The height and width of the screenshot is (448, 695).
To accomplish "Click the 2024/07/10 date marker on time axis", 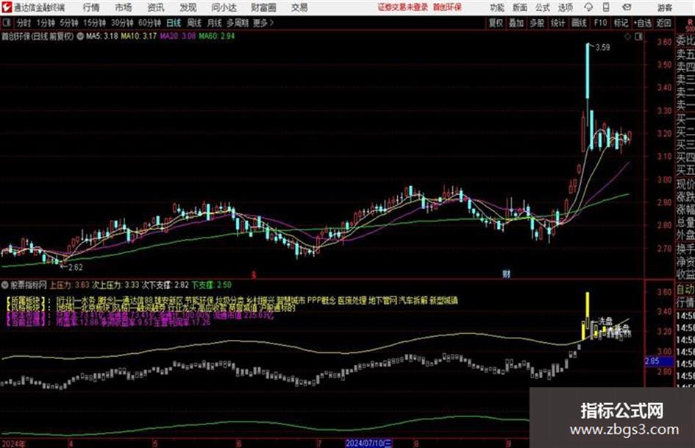I will pyautogui.click(x=368, y=443).
